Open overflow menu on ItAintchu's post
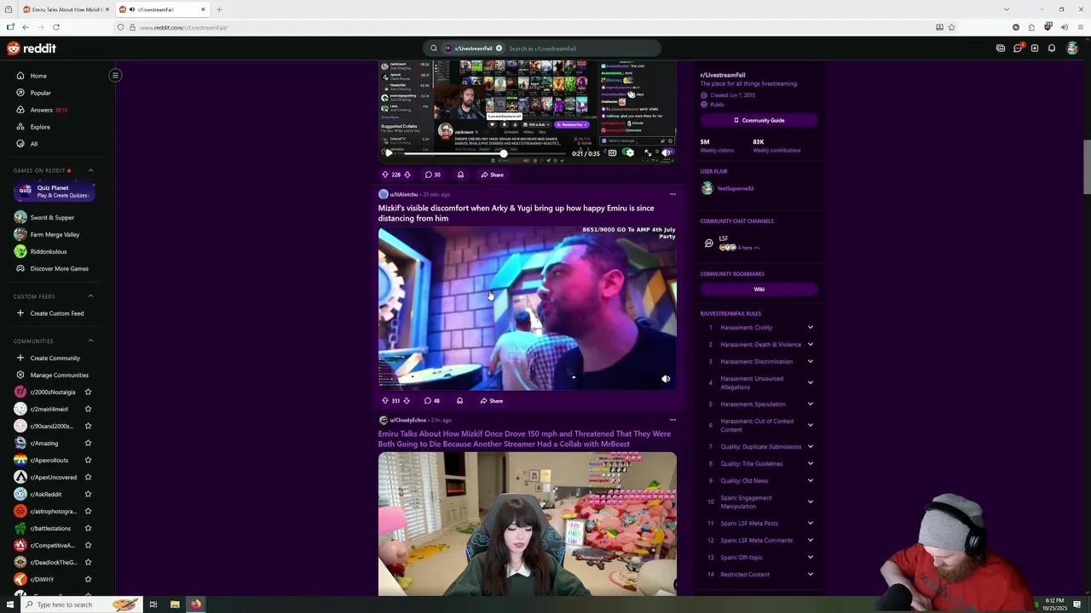The image size is (1091, 613). coord(672,194)
